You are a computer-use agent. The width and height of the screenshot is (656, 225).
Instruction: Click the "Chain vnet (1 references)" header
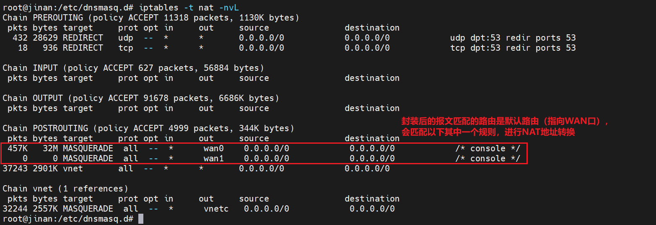pos(65,189)
